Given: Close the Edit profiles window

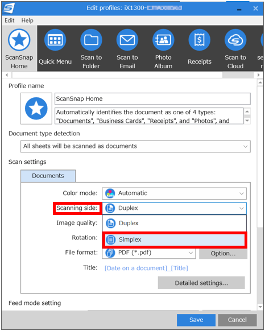Looking at the screenshot, I should click(x=255, y=9).
